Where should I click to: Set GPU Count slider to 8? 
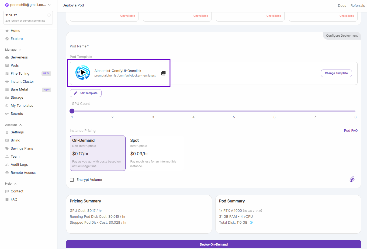[x=355, y=111]
